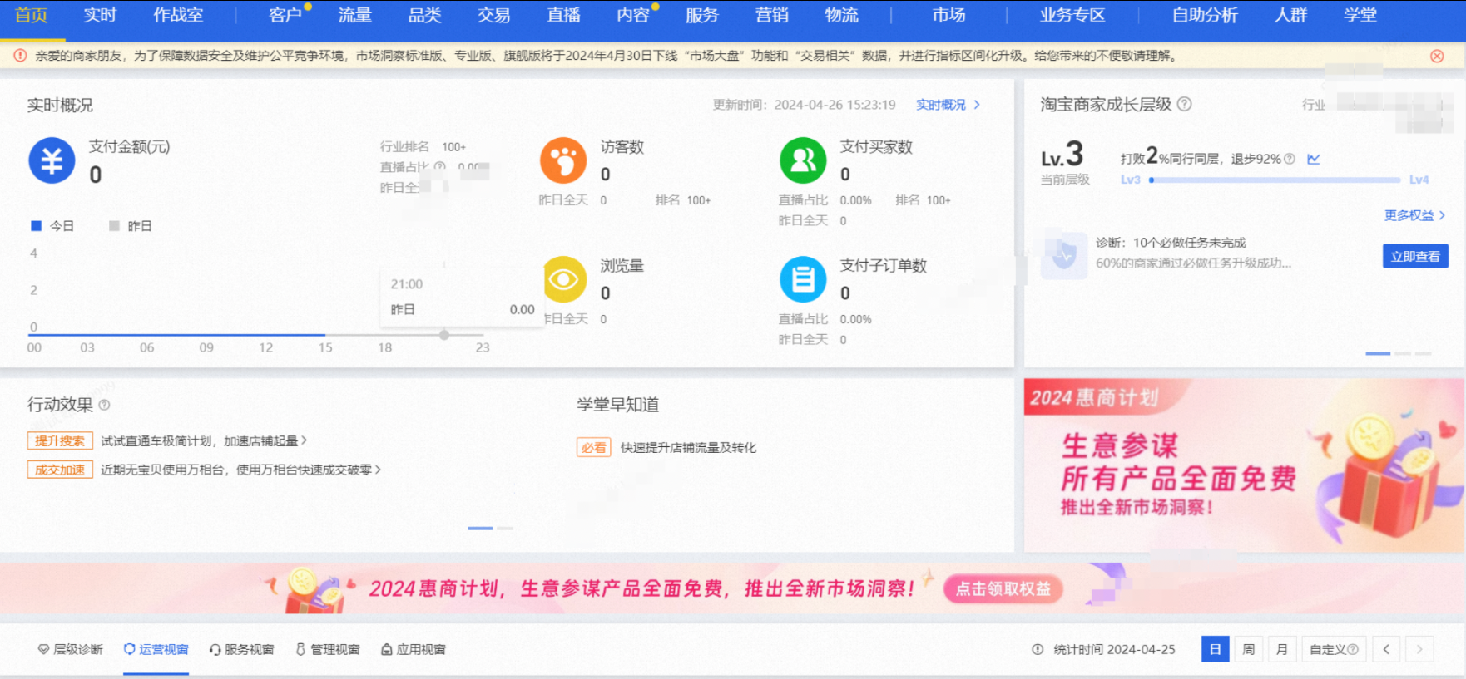Open 客户 in top navigation
This screenshot has height=679, width=1466.
285,15
